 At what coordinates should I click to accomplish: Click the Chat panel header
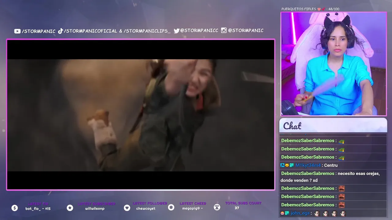(x=333, y=126)
